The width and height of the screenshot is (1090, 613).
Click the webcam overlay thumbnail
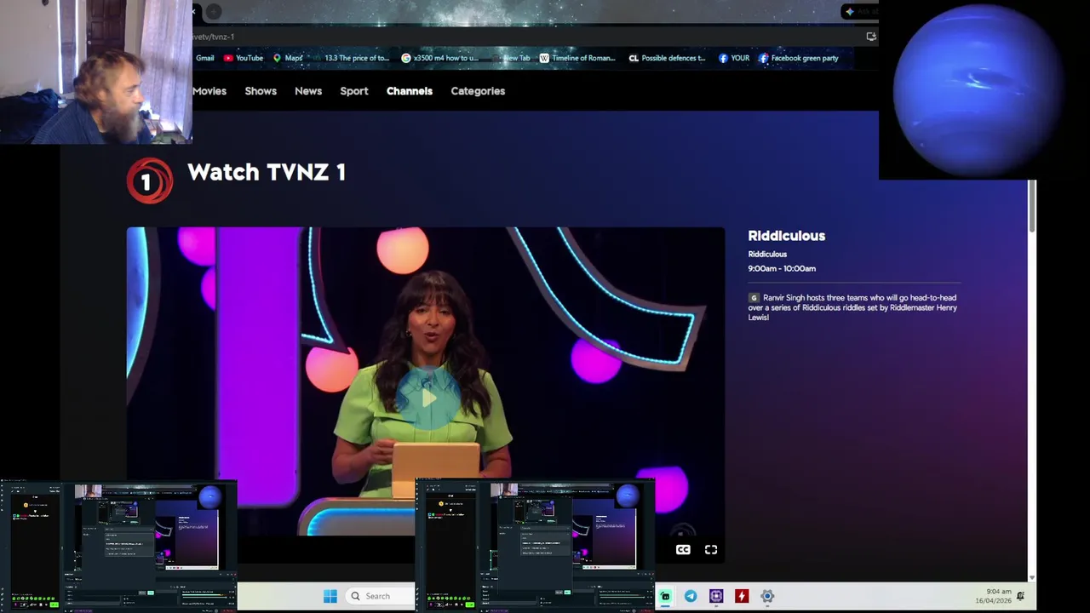[96, 72]
